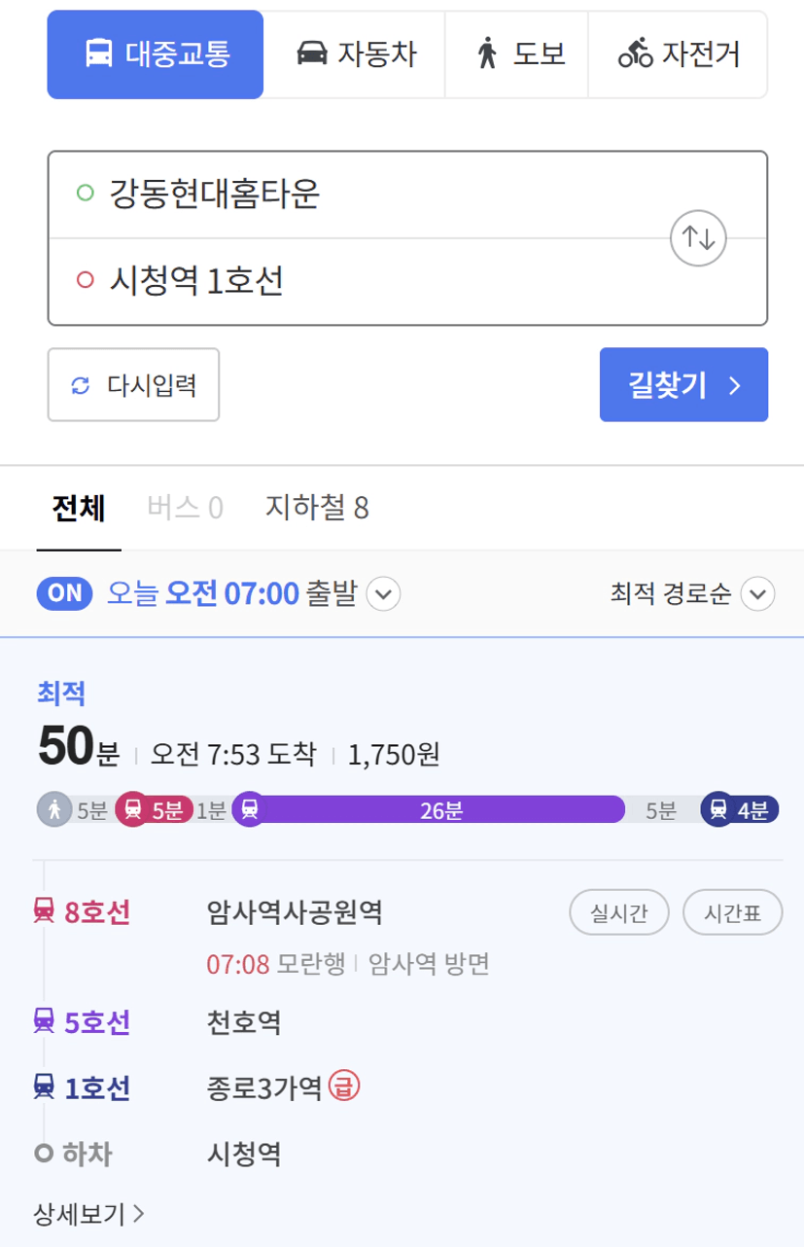Click the walking person icon on route bar

54,809
